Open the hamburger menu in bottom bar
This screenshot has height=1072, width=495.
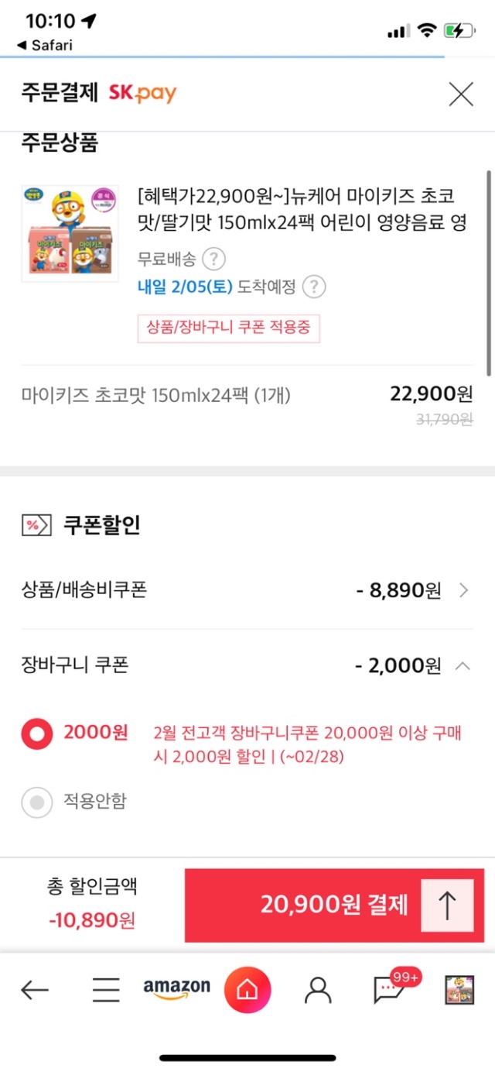pyautogui.click(x=106, y=989)
